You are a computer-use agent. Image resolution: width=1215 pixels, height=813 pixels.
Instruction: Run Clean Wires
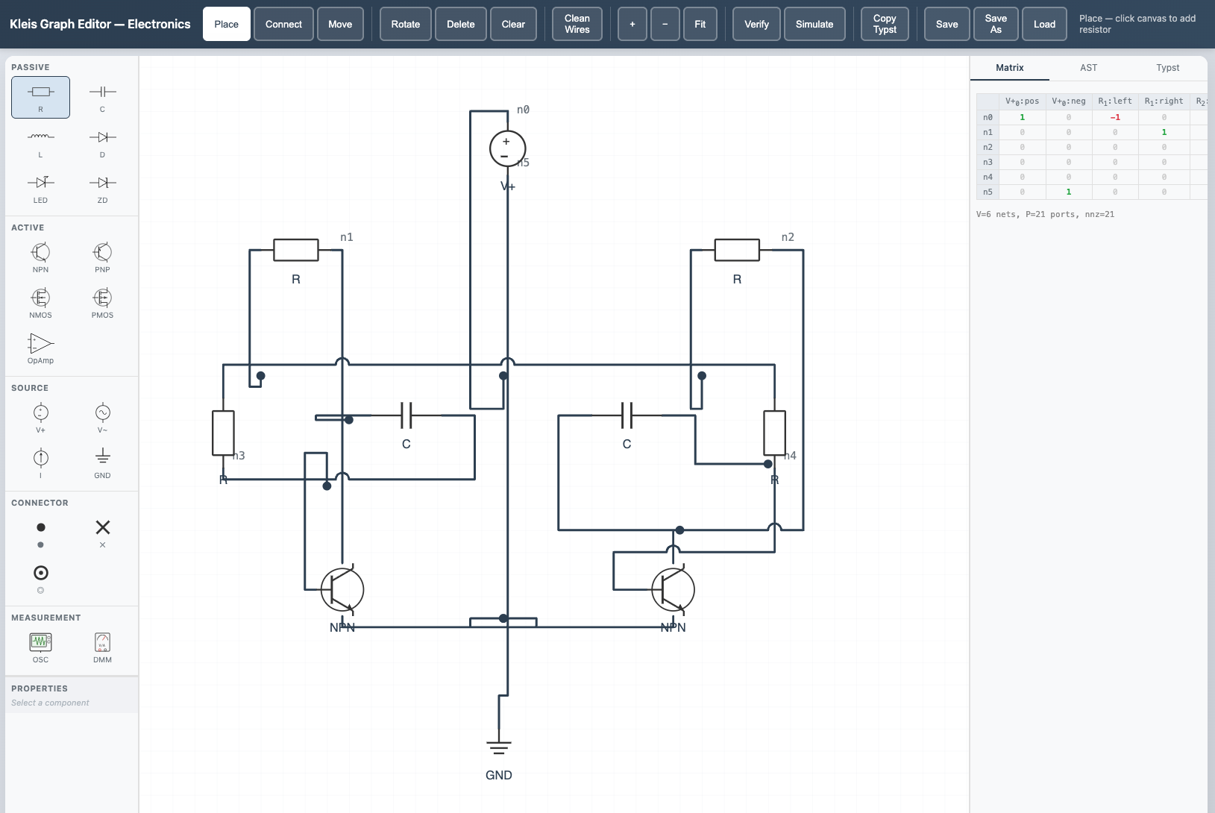(577, 24)
